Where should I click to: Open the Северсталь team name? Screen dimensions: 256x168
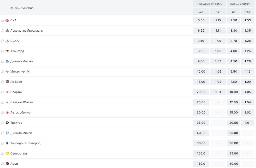(19, 153)
